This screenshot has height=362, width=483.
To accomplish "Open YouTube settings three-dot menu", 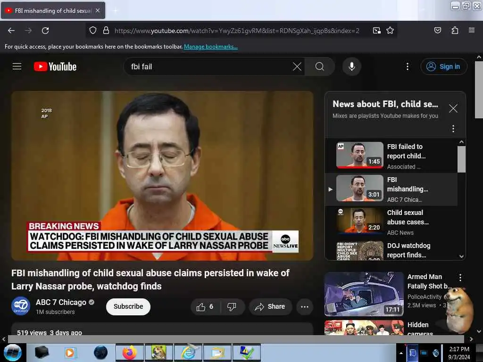I will click(407, 66).
